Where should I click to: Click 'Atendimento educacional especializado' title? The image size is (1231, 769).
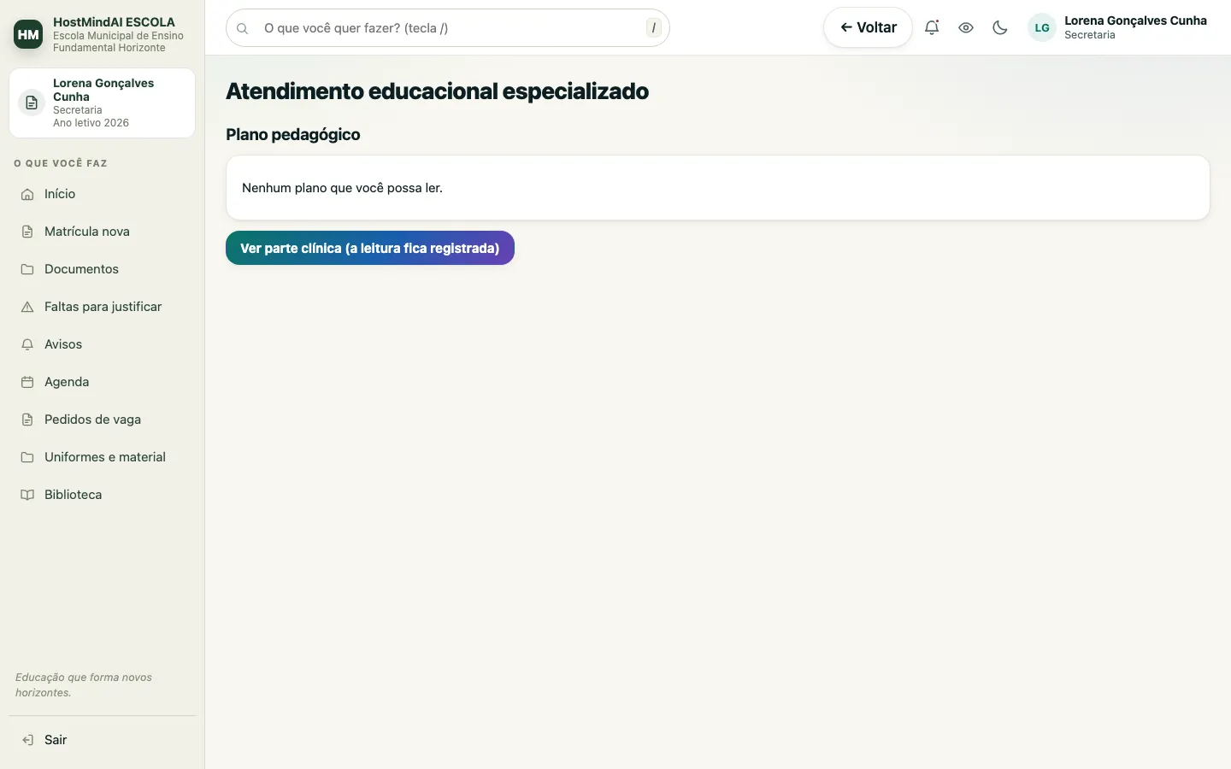(437, 91)
